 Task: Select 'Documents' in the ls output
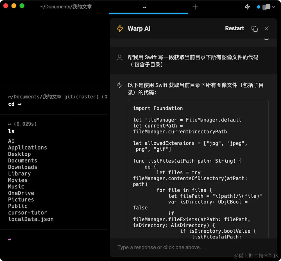(x=22, y=160)
